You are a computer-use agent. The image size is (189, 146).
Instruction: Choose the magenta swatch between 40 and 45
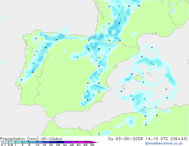pos(81,142)
